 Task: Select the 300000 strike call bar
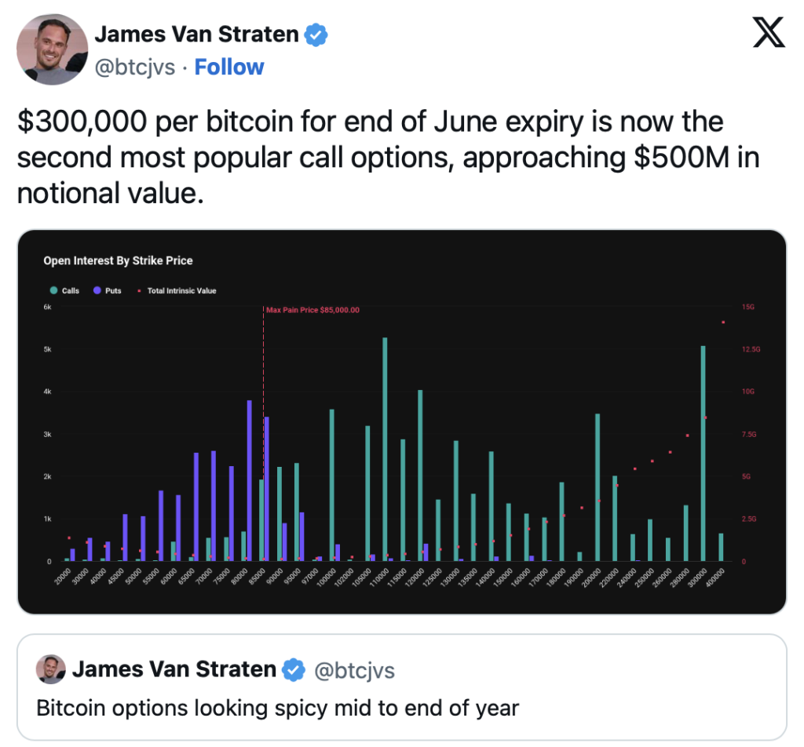703,454
